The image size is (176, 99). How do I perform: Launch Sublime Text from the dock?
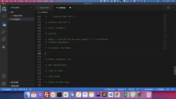point(104,95)
